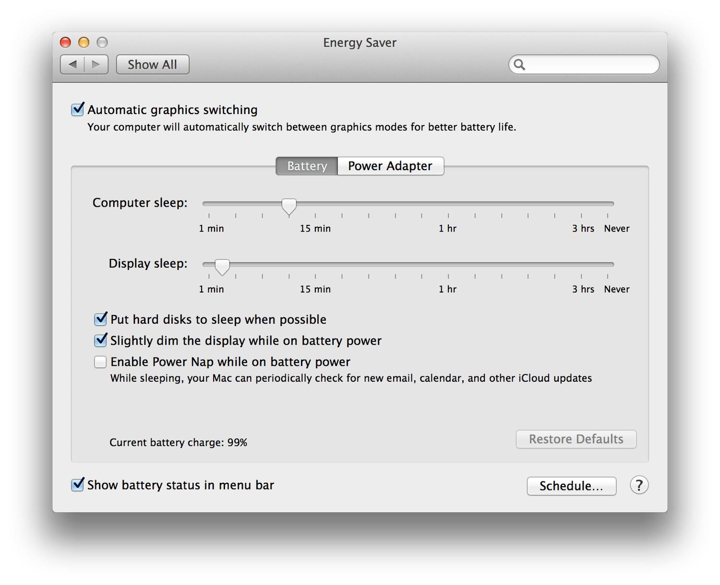Viewport: 720px width, 585px height.
Task: Click the 'Computer sleep:' label
Action: (140, 203)
